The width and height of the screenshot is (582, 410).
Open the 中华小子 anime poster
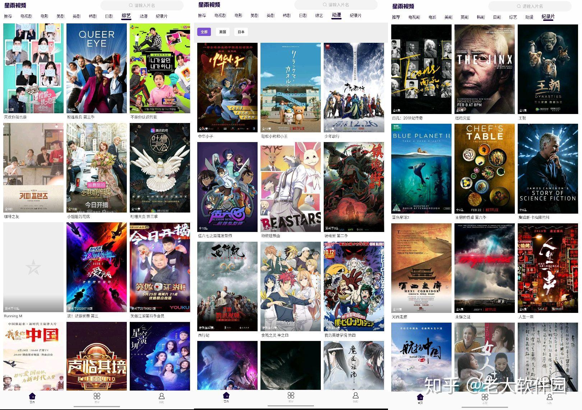(x=227, y=87)
